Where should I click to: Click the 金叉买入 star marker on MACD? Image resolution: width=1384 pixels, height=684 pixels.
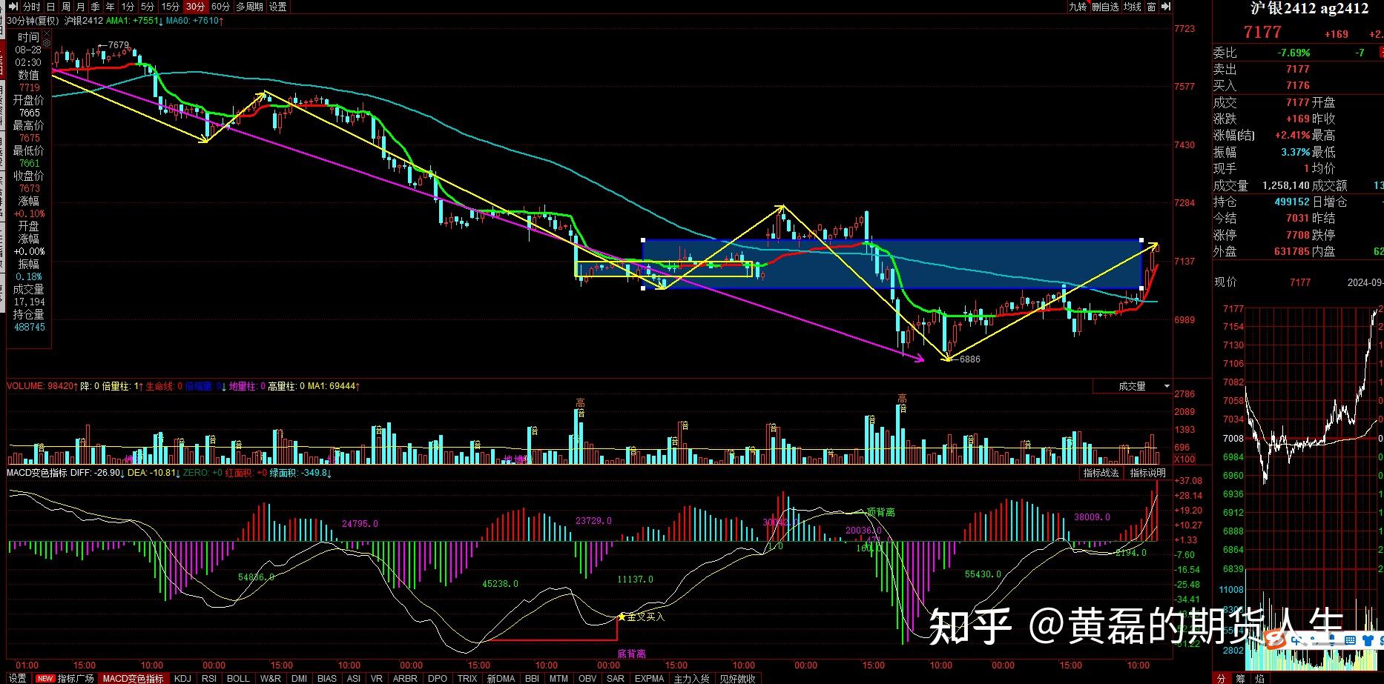[622, 617]
